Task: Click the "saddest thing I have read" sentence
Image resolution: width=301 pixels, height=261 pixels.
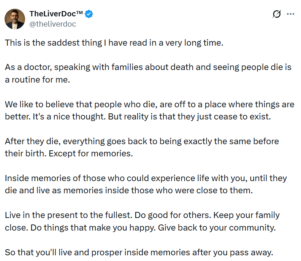Action: [114, 43]
